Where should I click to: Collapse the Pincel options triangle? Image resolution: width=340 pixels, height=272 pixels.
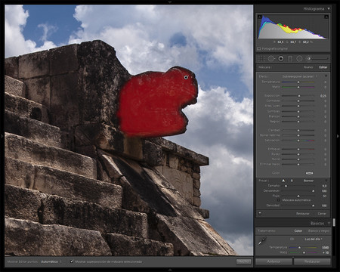pos(326,181)
